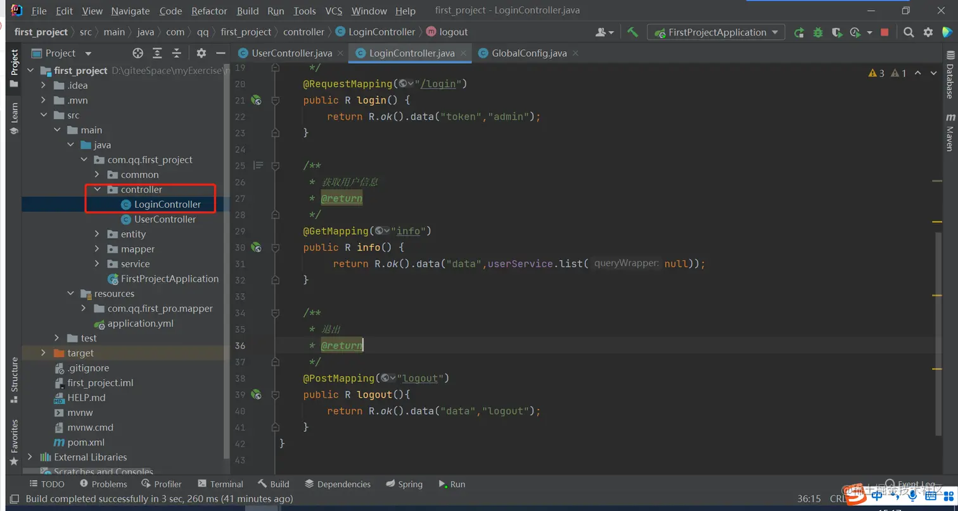Open the TODO tool window
Image resolution: width=958 pixels, height=511 pixels.
point(47,484)
